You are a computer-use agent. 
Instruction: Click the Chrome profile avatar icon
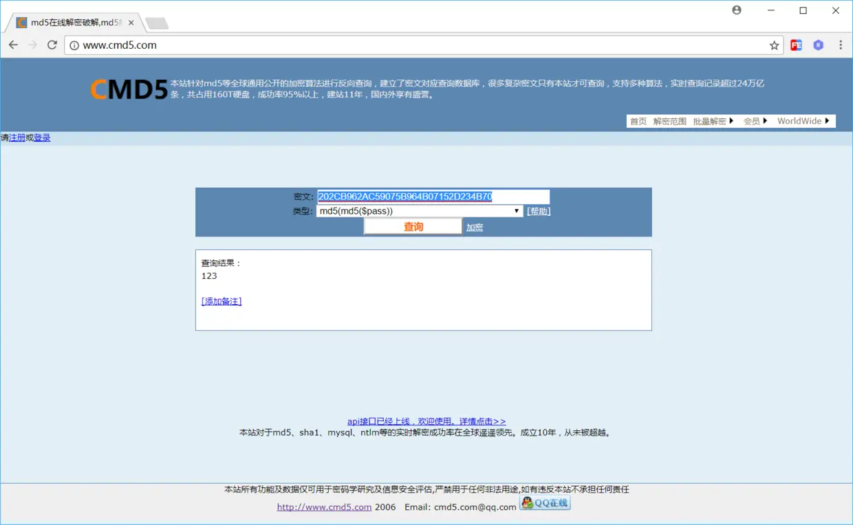coord(737,10)
